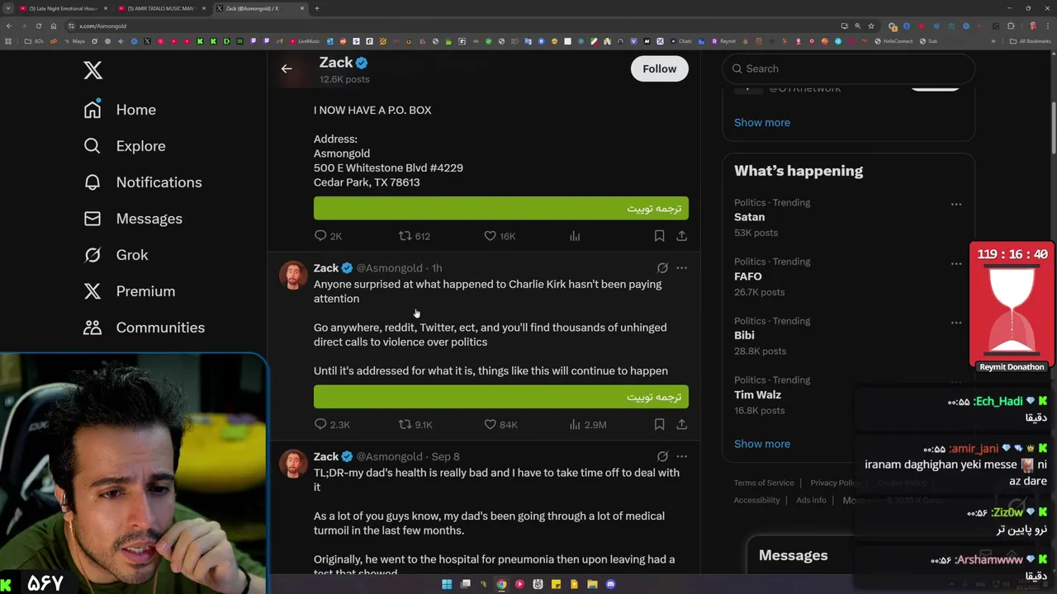Screen dimensions: 1057x594
Task: Reply to the P.O. Box tweet
Action: 328,236
